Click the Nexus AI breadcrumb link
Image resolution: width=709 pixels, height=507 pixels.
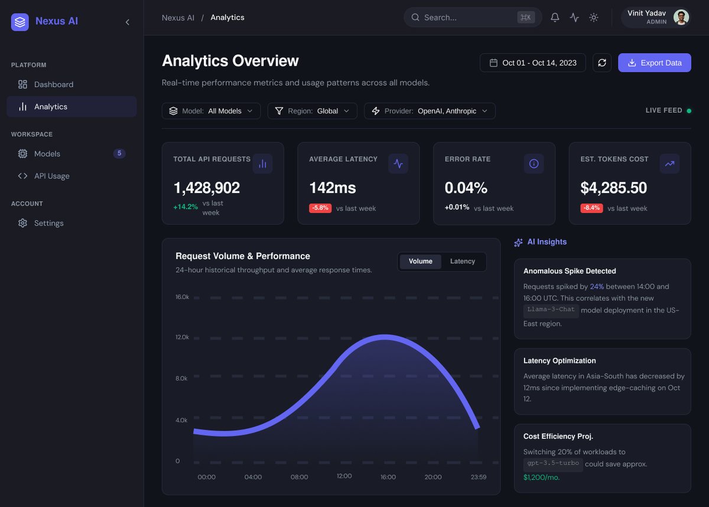[x=178, y=18]
